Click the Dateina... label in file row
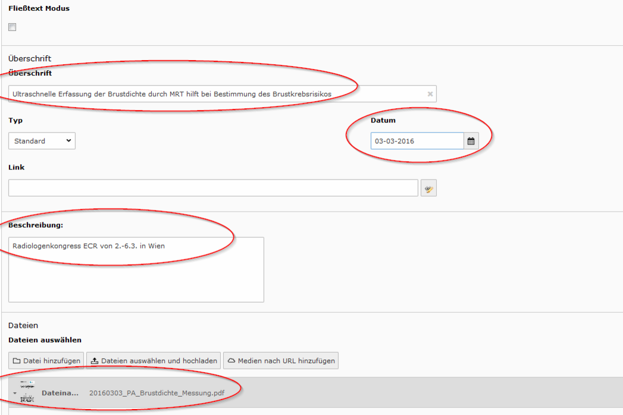Image resolution: width=623 pixels, height=415 pixels. click(x=60, y=393)
